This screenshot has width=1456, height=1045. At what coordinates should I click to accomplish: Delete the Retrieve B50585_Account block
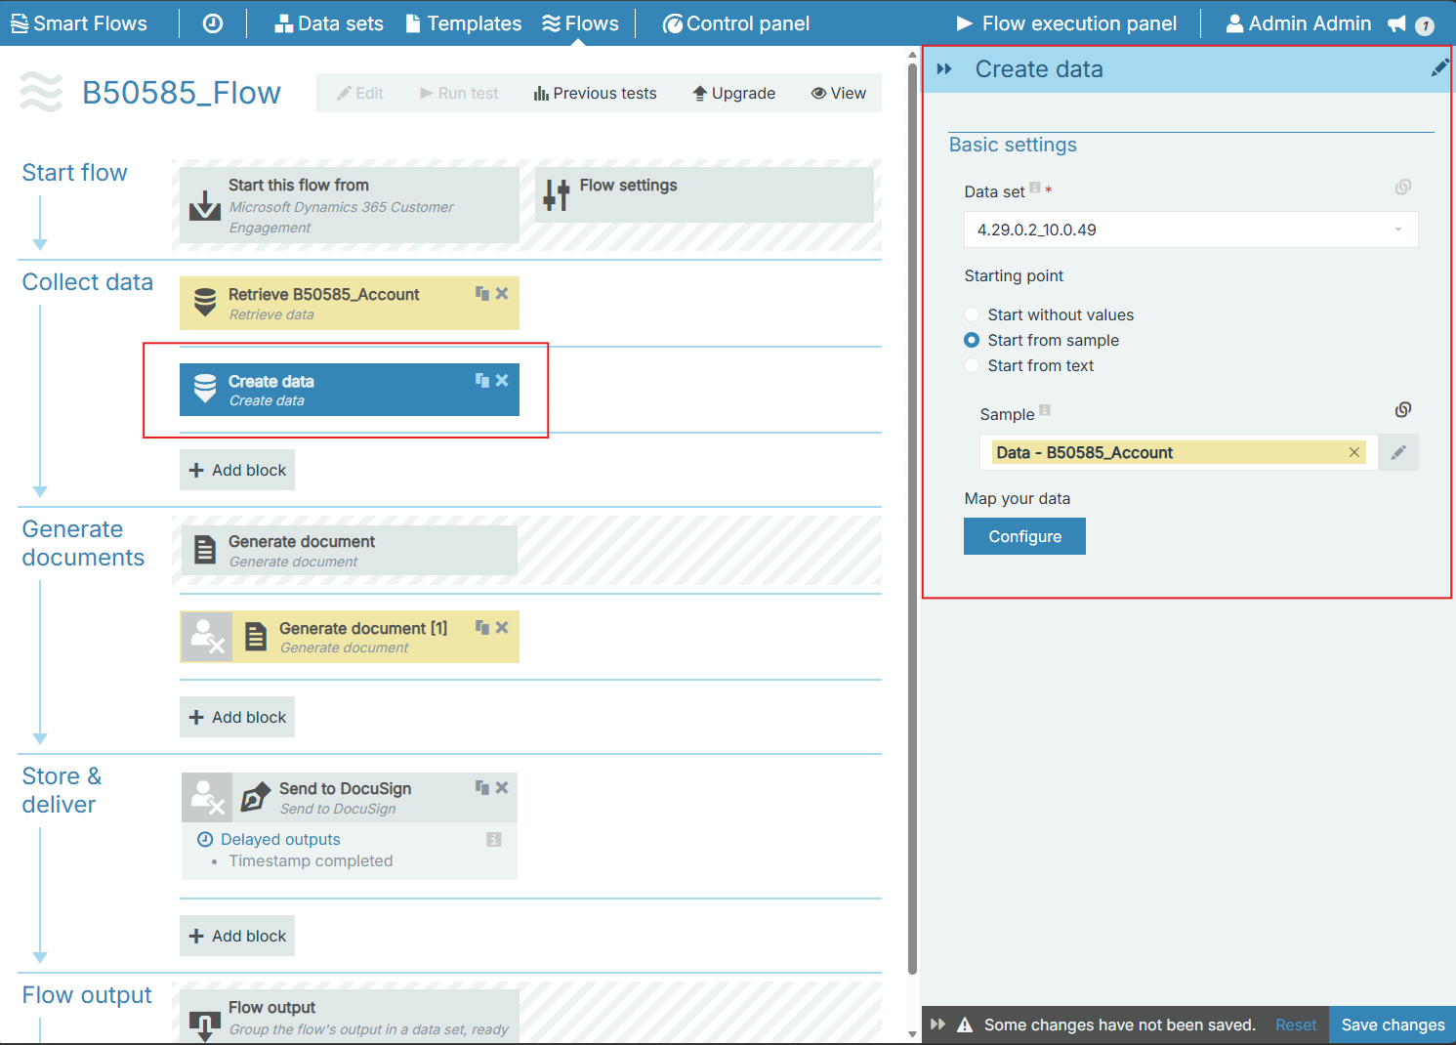[x=502, y=293]
